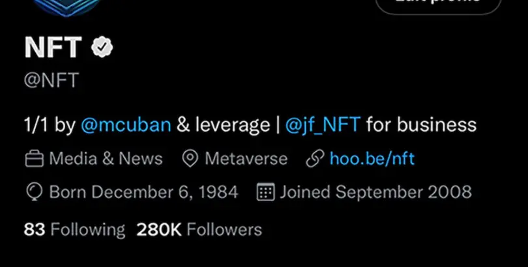528x267 pixels.
Task: Visit the hoo.be/nft website link
Action: coord(372,158)
